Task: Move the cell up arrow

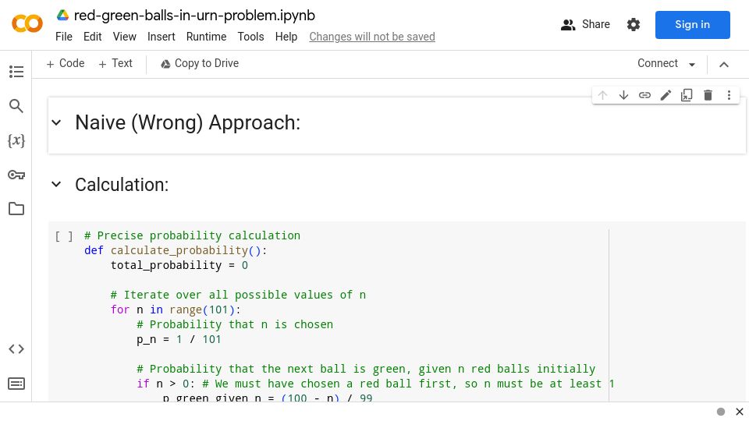Action: click(x=603, y=95)
